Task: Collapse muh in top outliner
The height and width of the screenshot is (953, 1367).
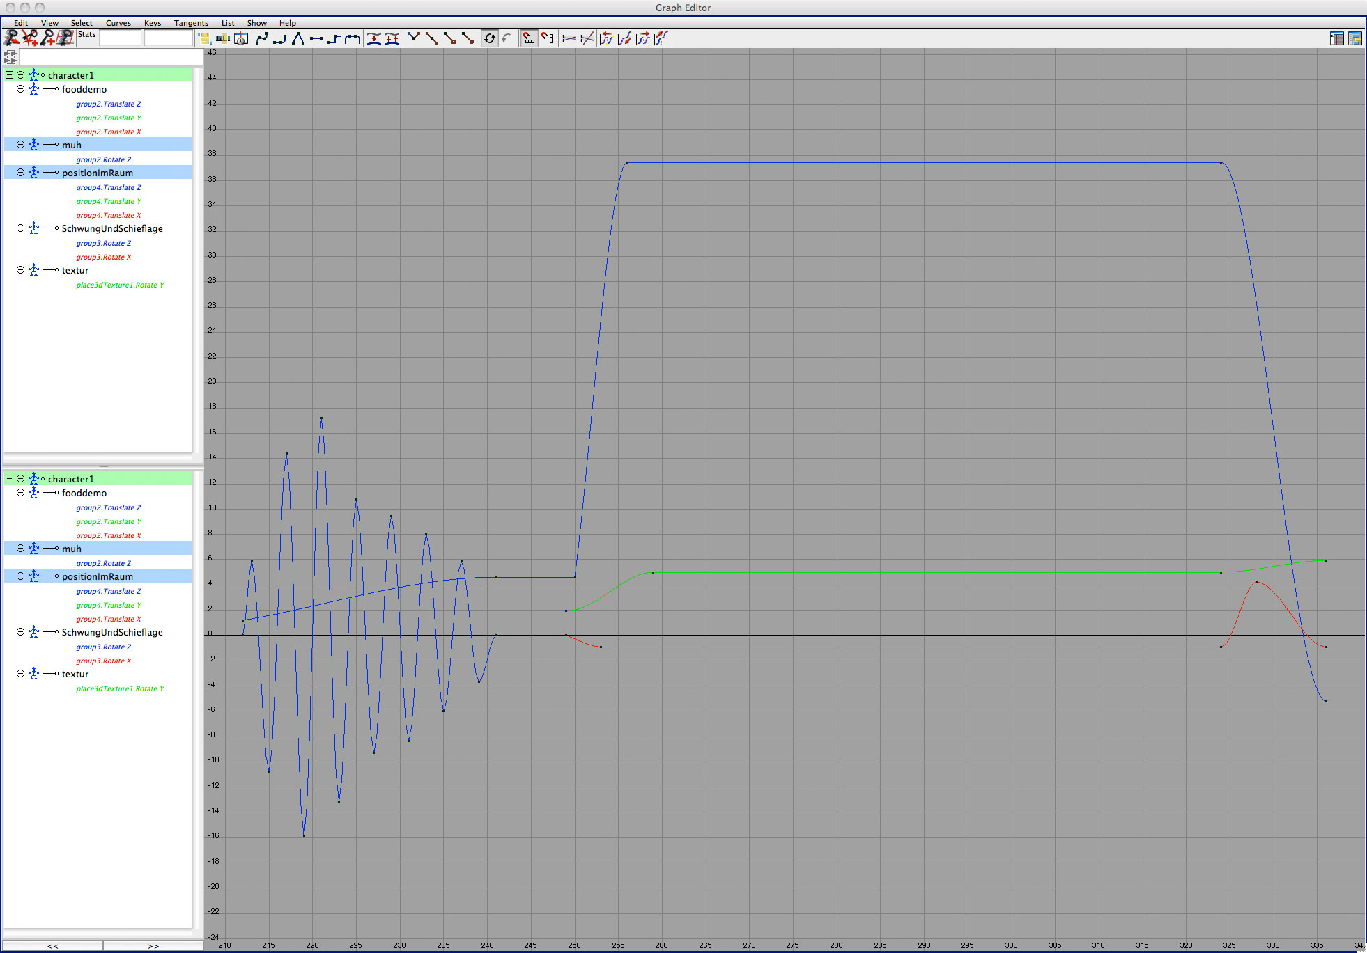Action: 20,145
